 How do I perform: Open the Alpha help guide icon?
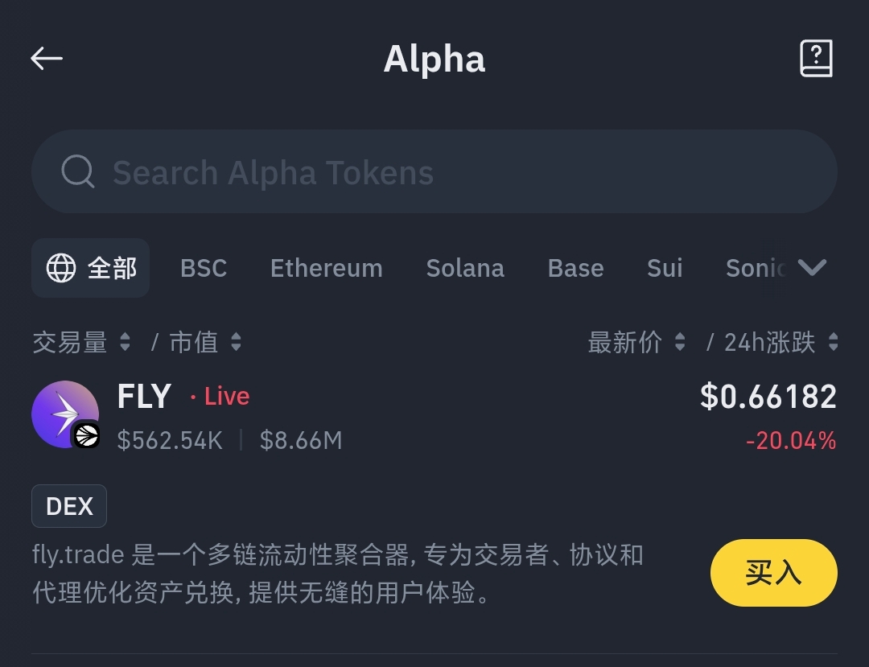tap(816, 58)
